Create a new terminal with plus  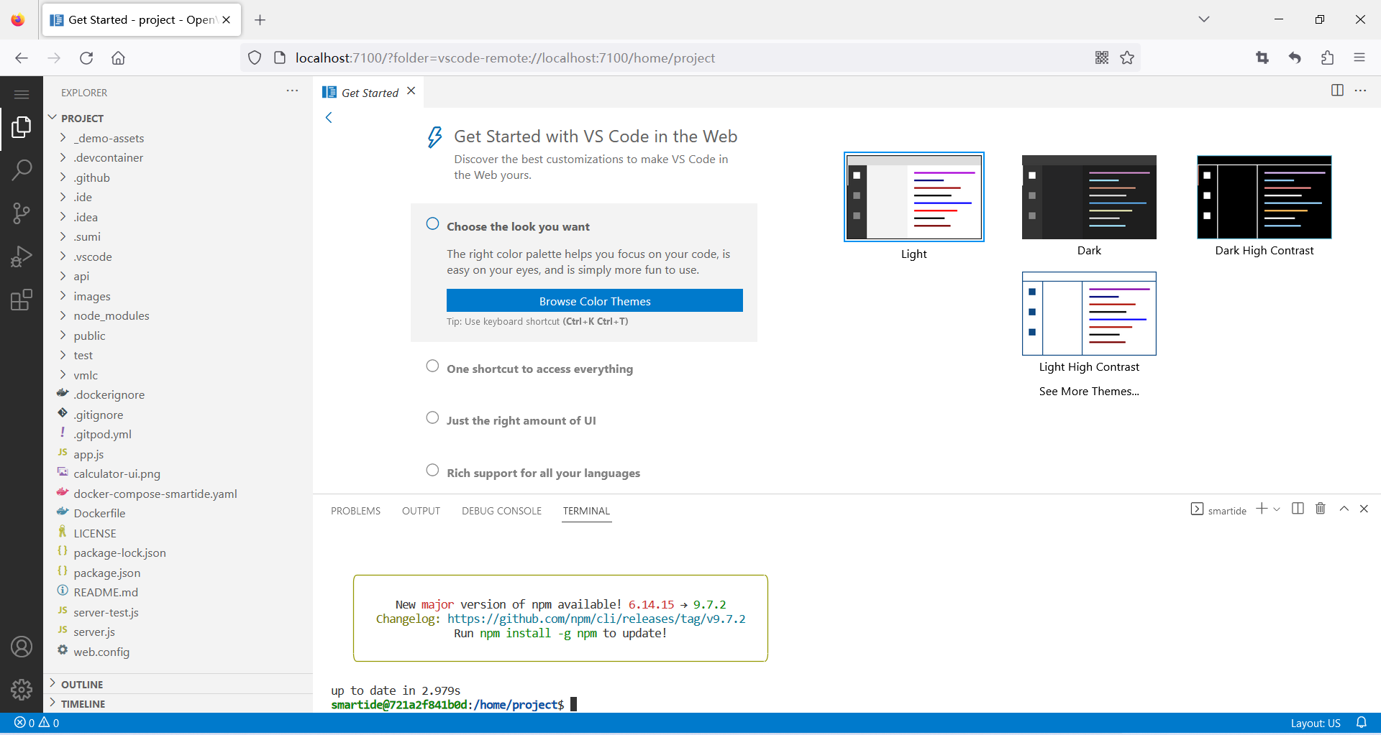(1262, 509)
